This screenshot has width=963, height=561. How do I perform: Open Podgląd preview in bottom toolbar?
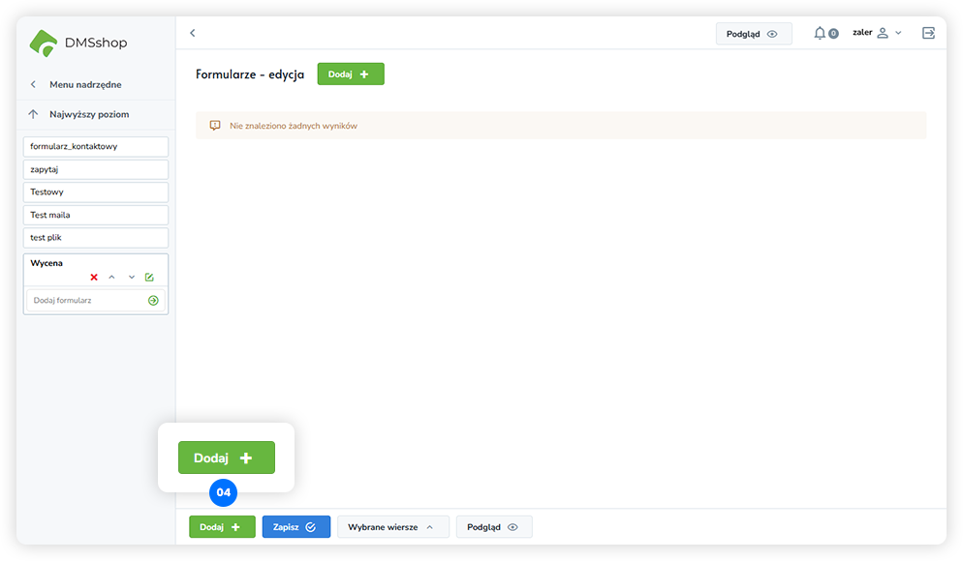(494, 527)
